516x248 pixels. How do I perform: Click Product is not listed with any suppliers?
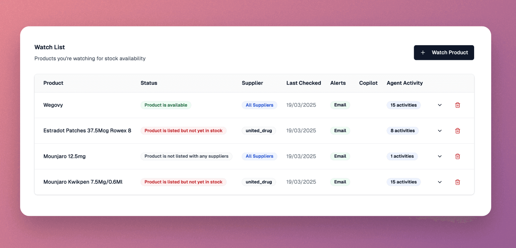pos(186,156)
